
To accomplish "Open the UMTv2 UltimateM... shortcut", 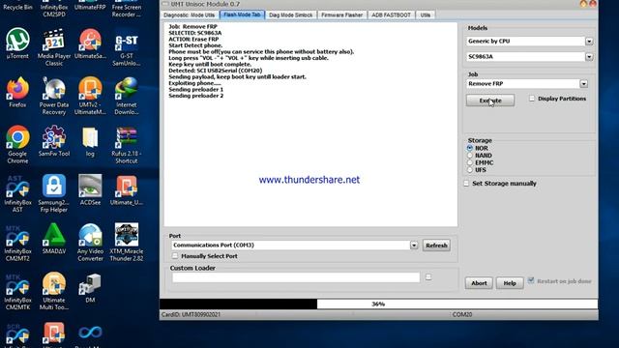I will [x=90, y=96].
